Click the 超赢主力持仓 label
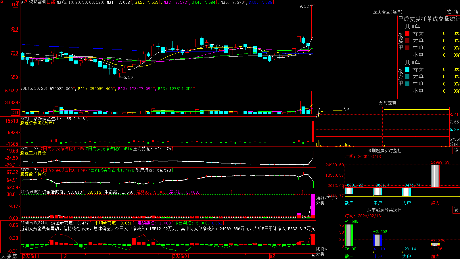Screen dimensions: 460x259 [x=33, y=153]
